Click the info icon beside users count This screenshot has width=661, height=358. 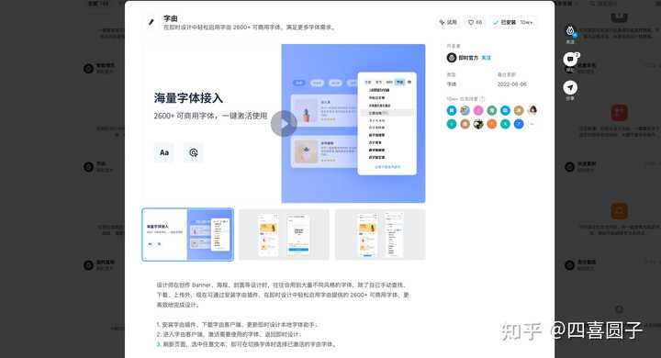482,98
